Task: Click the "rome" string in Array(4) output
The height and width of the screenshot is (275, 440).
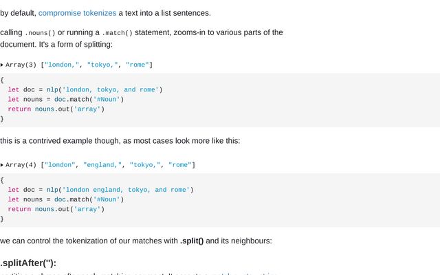Action: pos(179,165)
